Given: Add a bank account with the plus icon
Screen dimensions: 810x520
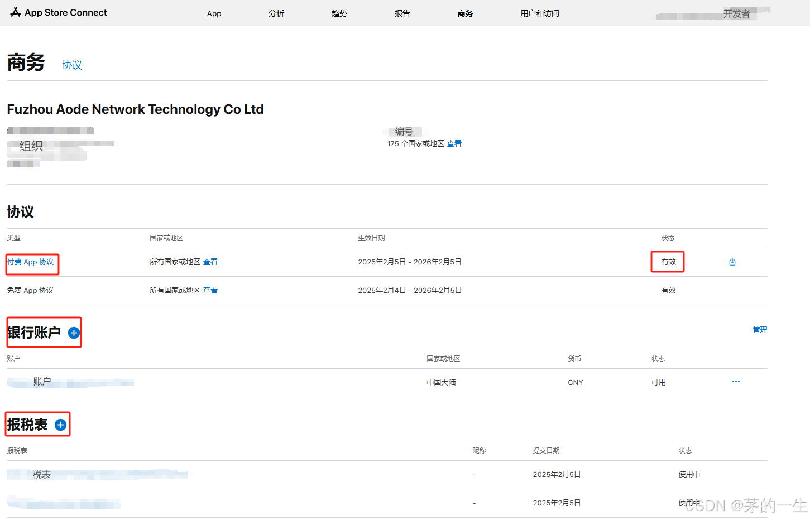Looking at the screenshot, I should pyautogui.click(x=74, y=333).
